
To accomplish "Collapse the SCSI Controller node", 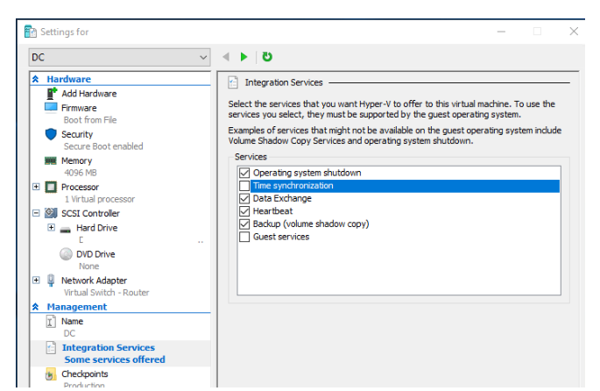I will tap(36, 213).
